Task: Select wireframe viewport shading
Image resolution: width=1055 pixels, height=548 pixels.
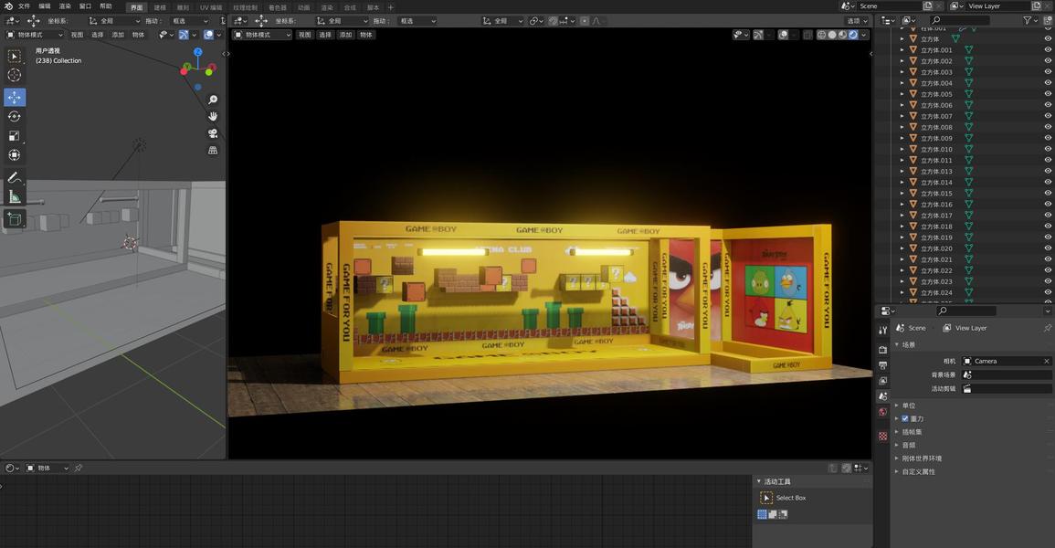Action: pyautogui.click(x=821, y=35)
